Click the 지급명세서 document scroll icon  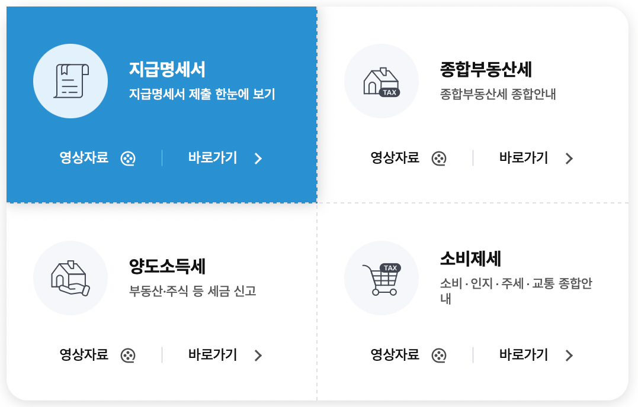pyautogui.click(x=70, y=80)
